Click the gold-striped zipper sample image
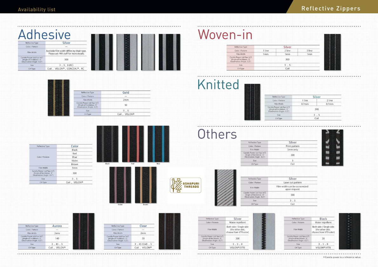Image resolution: width=378 pixels, height=267 pixels. click(x=58, y=98)
